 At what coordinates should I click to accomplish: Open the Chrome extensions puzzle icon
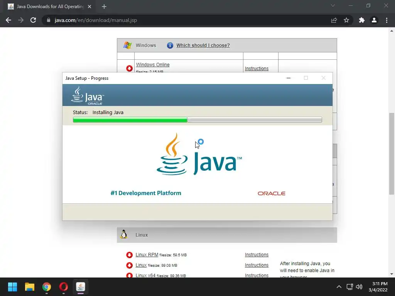(362, 20)
